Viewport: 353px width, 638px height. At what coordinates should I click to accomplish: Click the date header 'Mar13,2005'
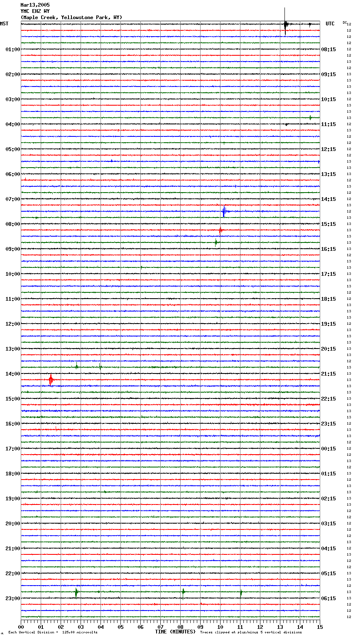(x=35, y=5)
